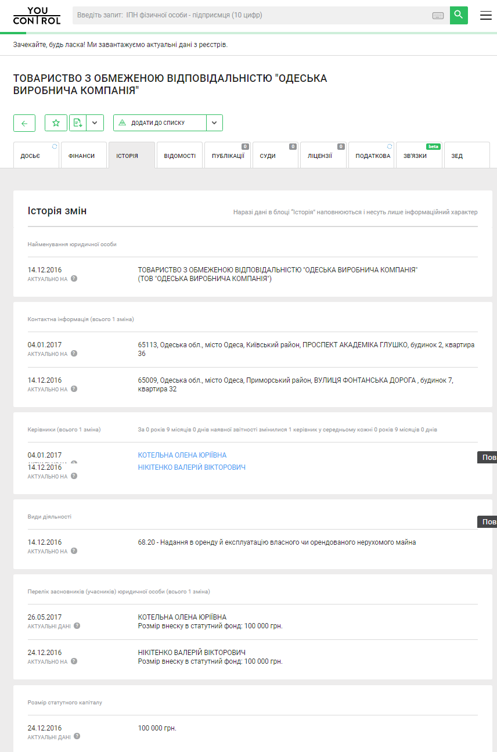Click into the search query field
Image resolution: width=497 pixels, height=752 pixels.
tap(250, 16)
